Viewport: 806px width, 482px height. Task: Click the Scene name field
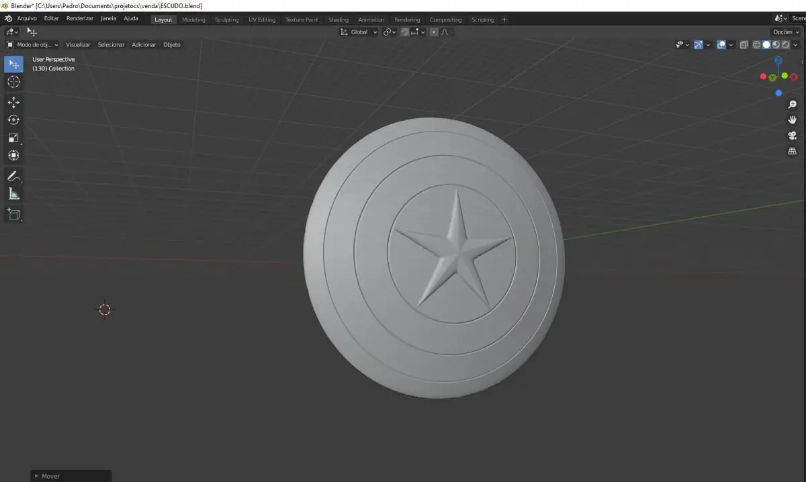798,19
